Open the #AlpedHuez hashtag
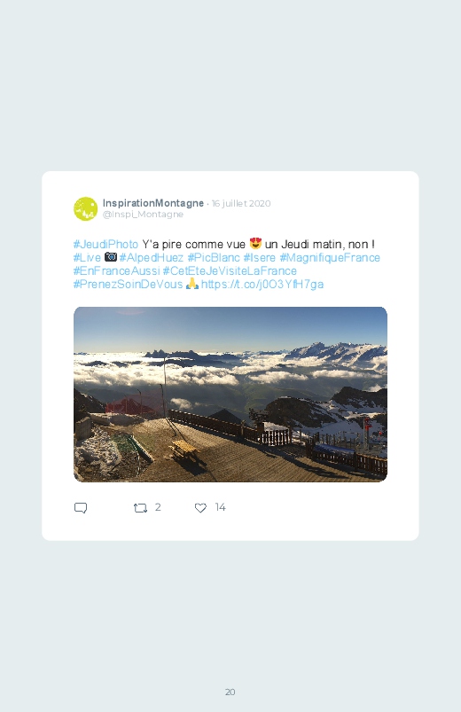461x712 pixels. [x=152, y=257]
